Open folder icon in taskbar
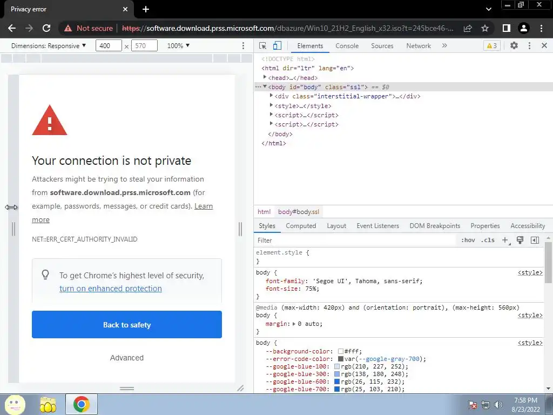The height and width of the screenshot is (415, 553). click(48, 404)
